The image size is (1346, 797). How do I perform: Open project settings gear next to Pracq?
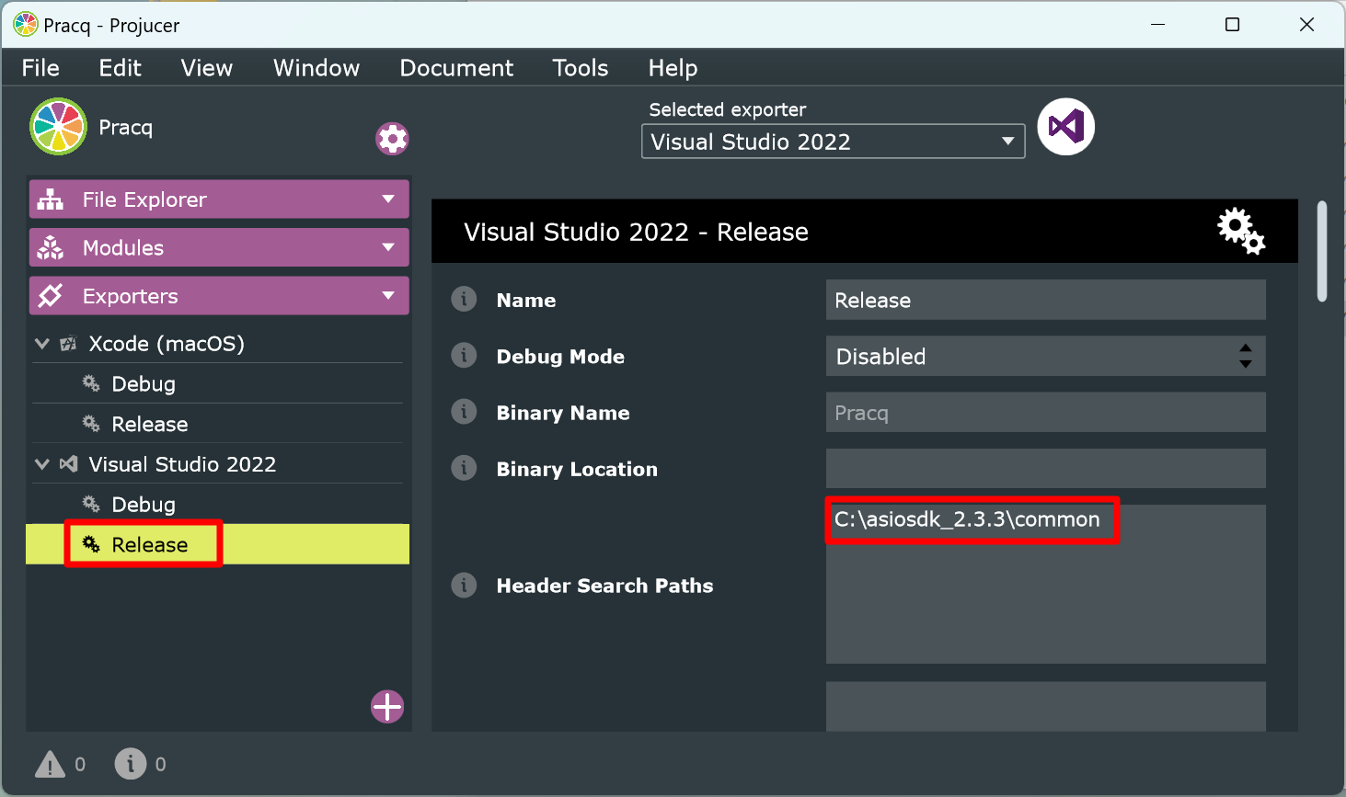tap(392, 139)
